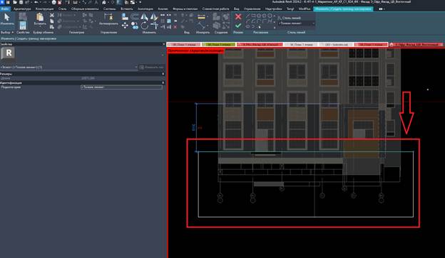Open the Annotate ribbon tab
The image size is (445, 258).
[145, 9]
